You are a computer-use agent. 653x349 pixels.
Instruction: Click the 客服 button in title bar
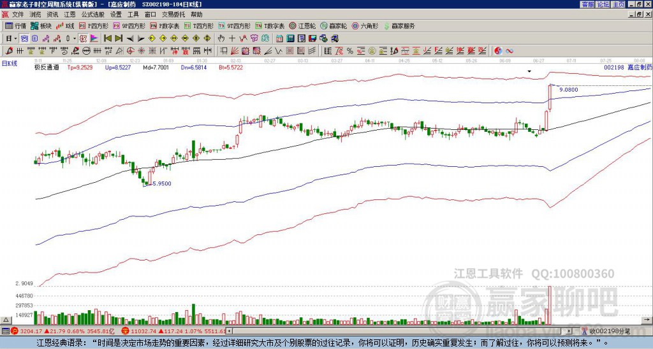[x=587, y=4]
